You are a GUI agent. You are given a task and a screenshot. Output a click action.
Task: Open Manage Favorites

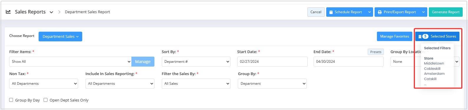click(395, 36)
